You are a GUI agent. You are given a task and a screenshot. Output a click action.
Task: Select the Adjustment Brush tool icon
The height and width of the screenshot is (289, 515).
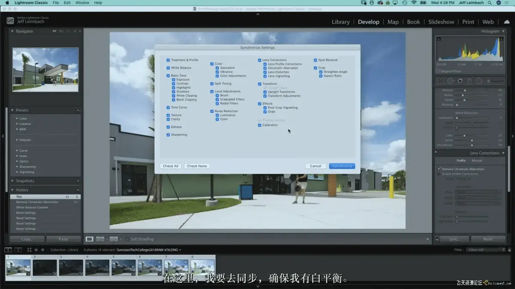click(494, 80)
